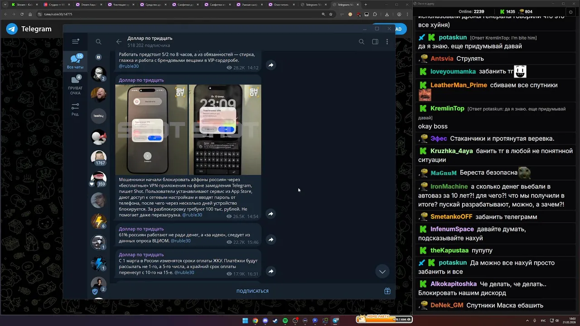This screenshot has height=326, width=580.
Task: Click the 14:54 timestamp on the VPN post
Action: point(252,216)
